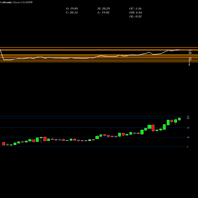Click the 21 price axis label

[188, 116]
